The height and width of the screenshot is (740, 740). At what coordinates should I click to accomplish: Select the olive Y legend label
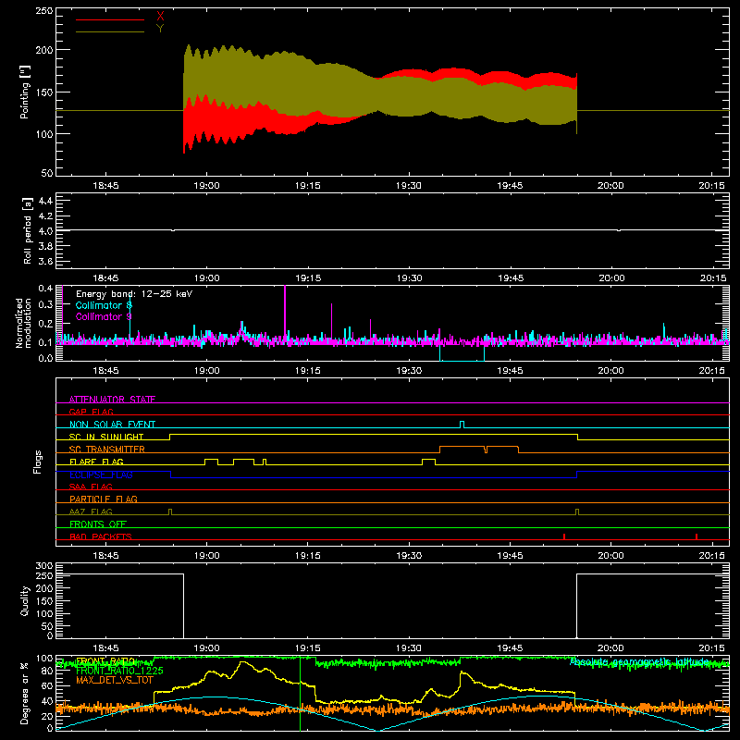(160, 29)
